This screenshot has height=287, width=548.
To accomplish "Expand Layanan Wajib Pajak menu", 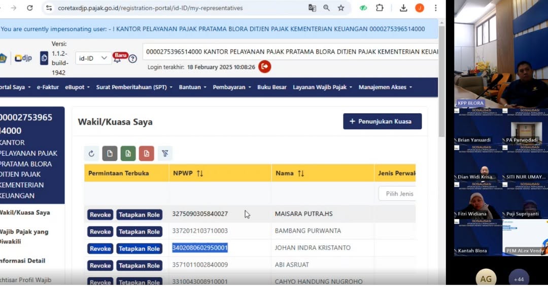I will pyautogui.click(x=322, y=87).
